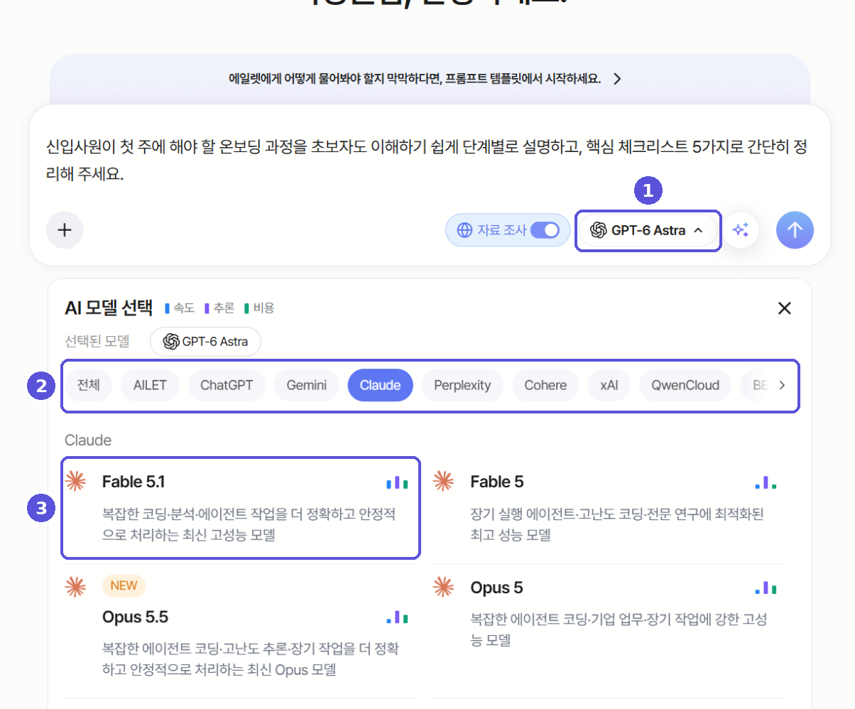Viewport: 855px width, 709px height.
Task: Click the selected model chip GPT-6 Astra
Action: tap(205, 342)
